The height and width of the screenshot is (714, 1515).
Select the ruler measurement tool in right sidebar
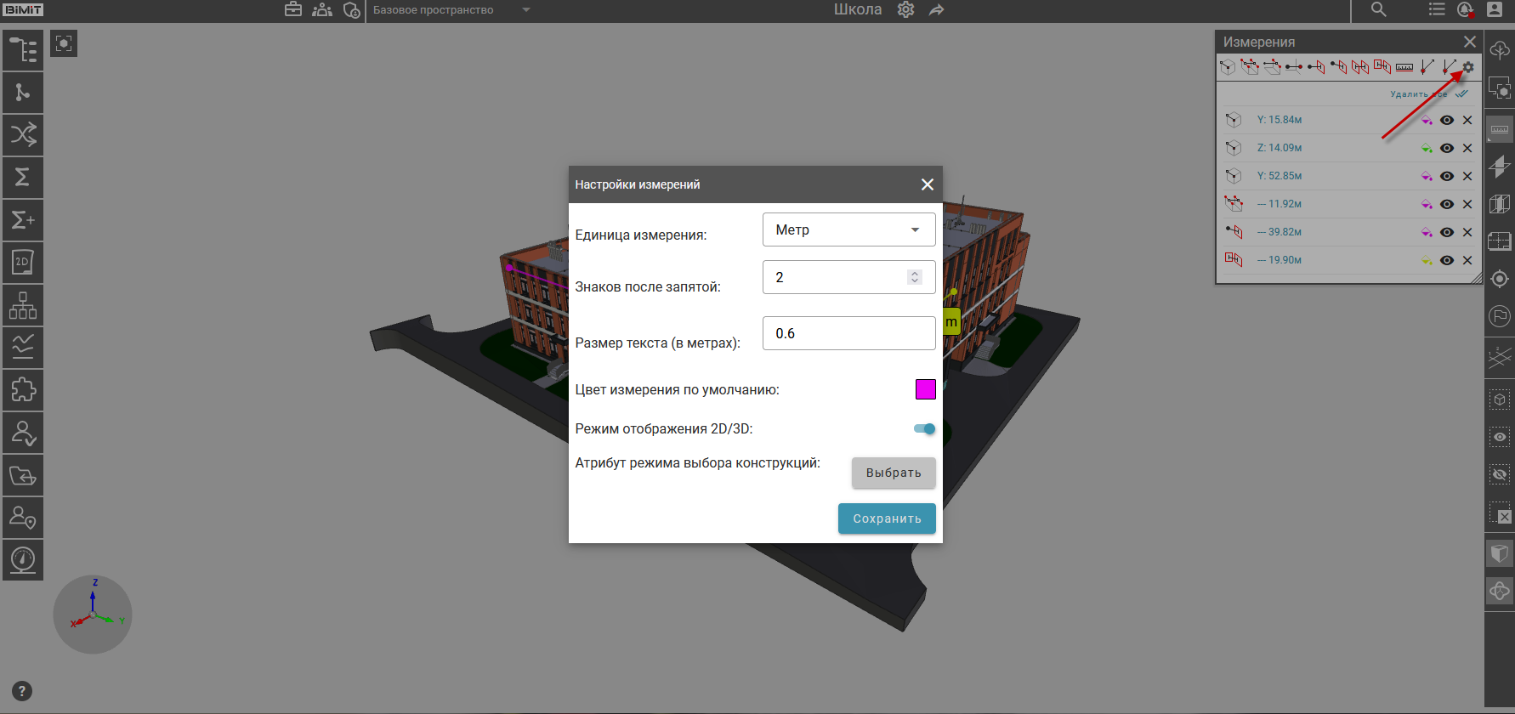coord(1500,129)
